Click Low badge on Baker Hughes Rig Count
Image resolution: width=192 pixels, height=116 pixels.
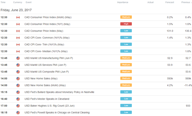pos(126,106)
